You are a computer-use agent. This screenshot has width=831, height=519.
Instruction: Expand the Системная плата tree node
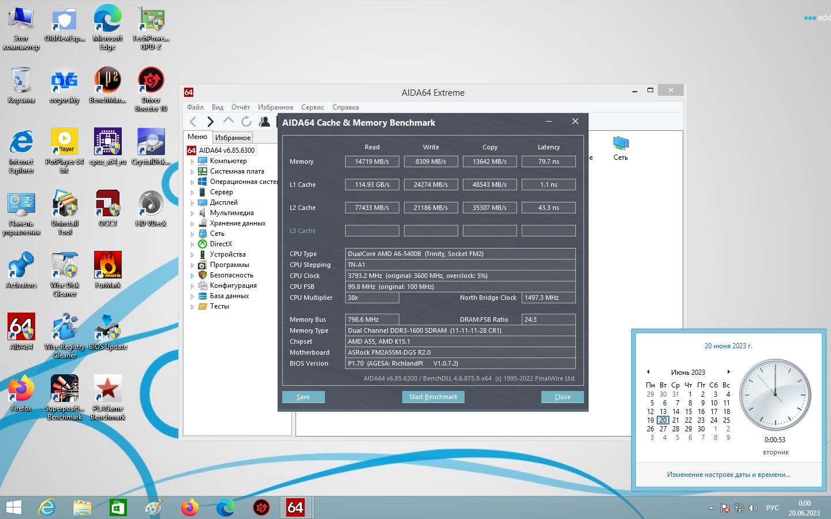point(192,172)
